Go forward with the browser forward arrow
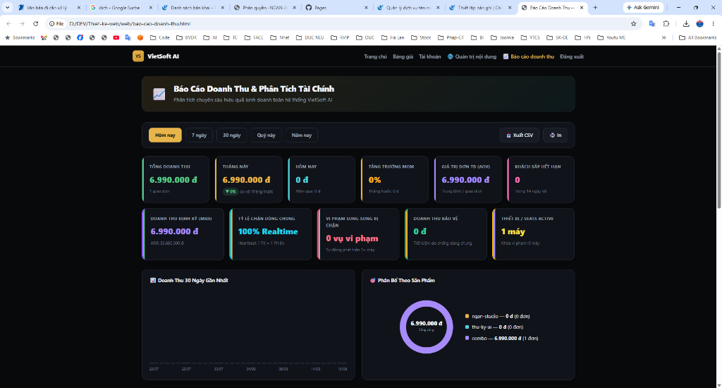Screen dimensions: 722x388 [22, 23]
